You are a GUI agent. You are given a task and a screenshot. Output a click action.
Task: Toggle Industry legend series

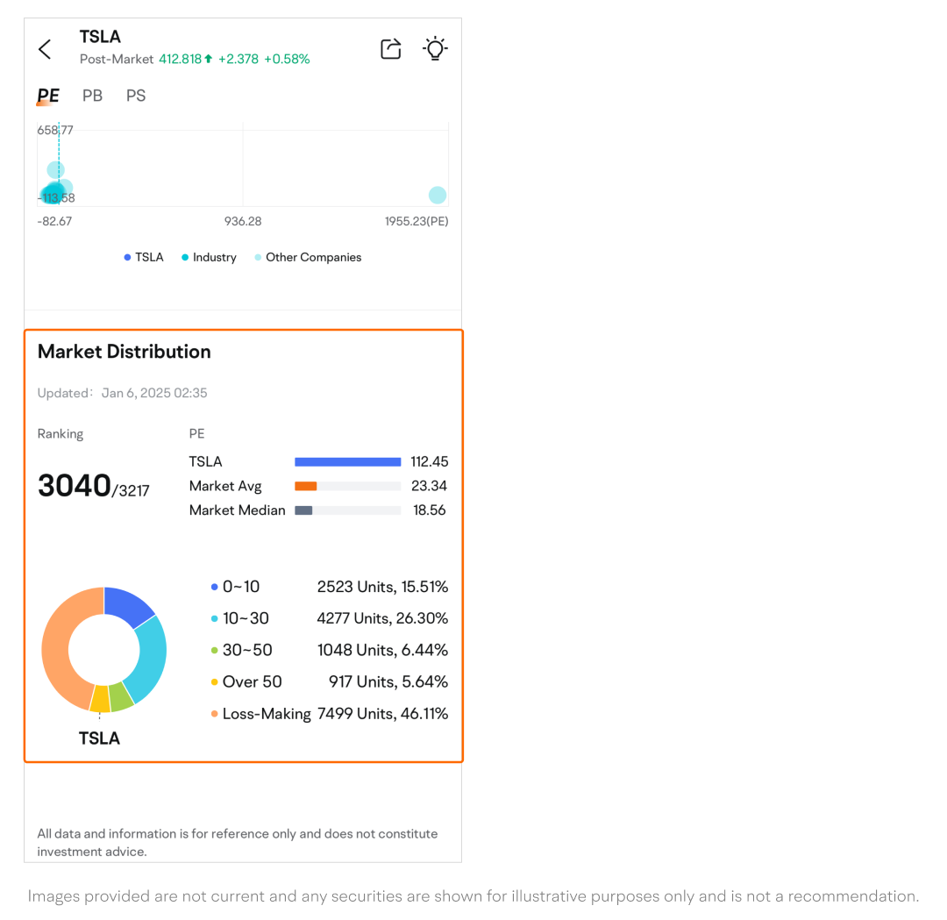pyautogui.click(x=209, y=257)
